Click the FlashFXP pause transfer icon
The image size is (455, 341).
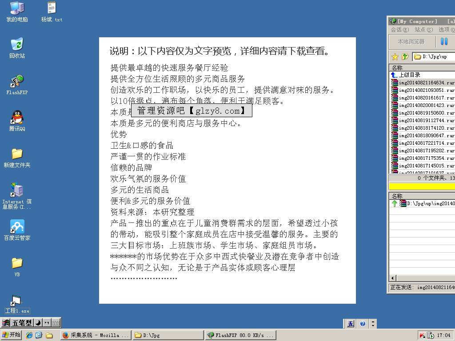[444, 41]
